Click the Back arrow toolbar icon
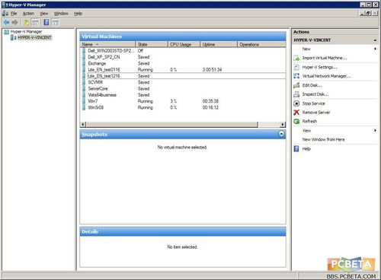The image size is (381, 280). [6, 22]
